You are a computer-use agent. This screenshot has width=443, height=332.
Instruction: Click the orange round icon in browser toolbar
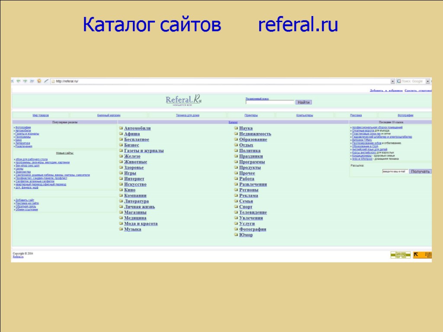(39, 81)
